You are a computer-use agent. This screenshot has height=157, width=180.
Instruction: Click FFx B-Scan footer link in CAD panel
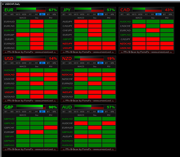point(146,52)
